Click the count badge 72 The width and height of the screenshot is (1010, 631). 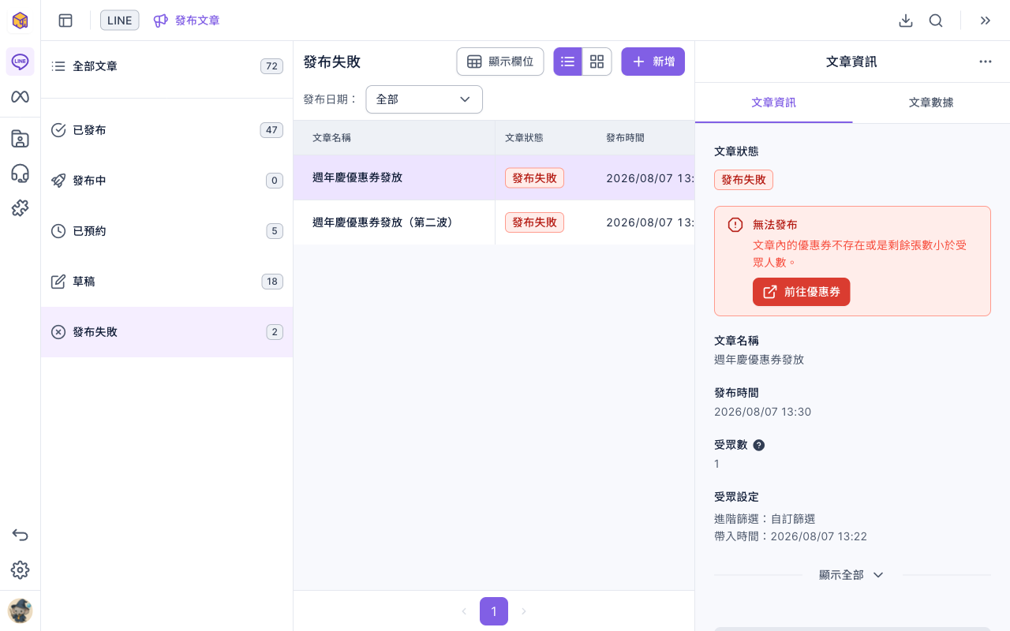(x=271, y=66)
